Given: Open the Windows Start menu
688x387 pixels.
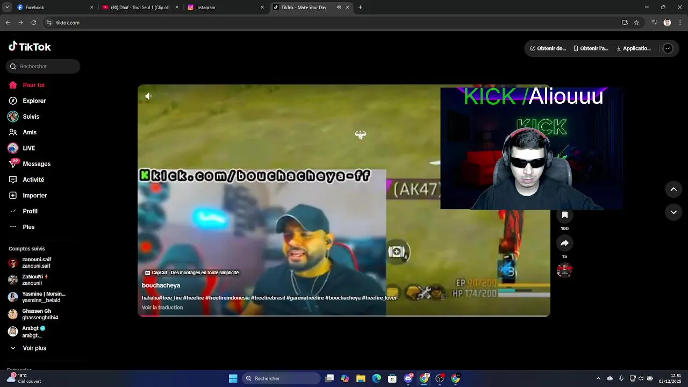Looking at the screenshot, I should pyautogui.click(x=233, y=378).
